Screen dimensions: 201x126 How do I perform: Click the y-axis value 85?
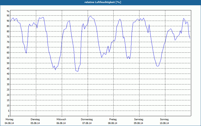point(8,26)
